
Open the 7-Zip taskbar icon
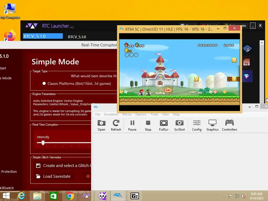pos(135,196)
